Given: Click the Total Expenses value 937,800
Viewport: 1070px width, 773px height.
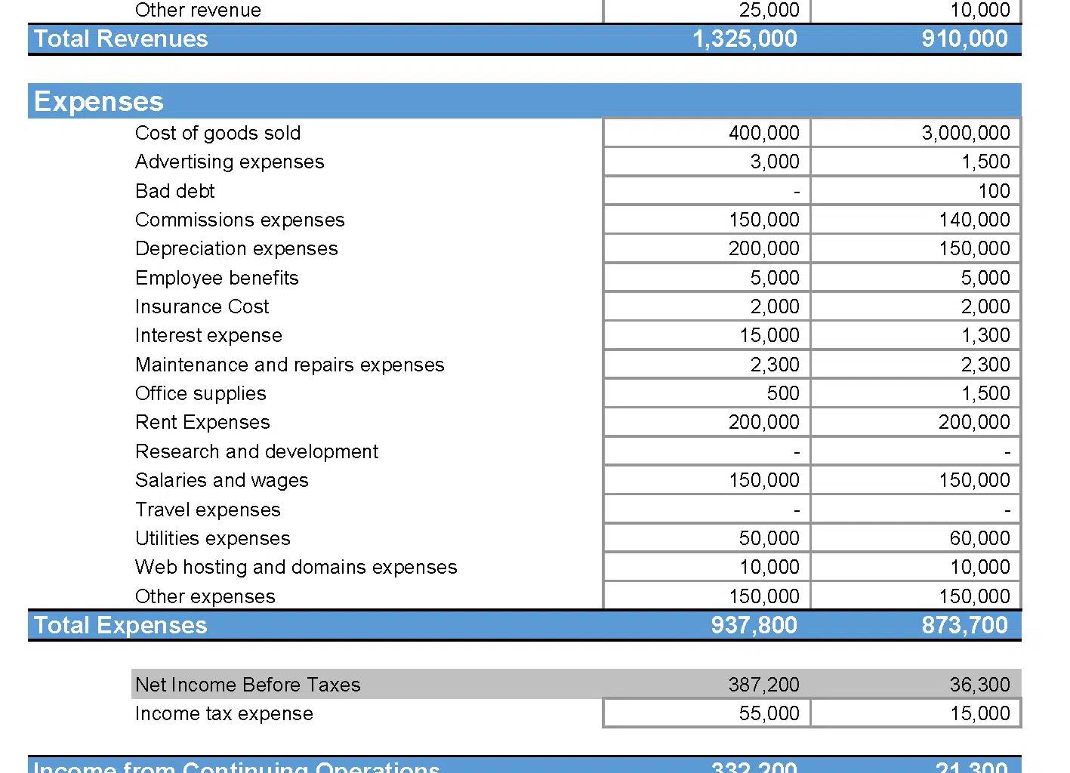Looking at the screenshot, I should pyautogui.click(x=754, y=625).
